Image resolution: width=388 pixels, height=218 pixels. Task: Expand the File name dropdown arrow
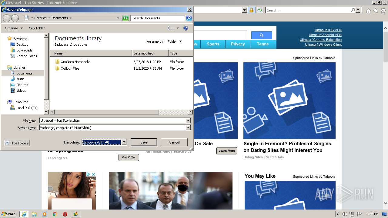coord(188,121)
